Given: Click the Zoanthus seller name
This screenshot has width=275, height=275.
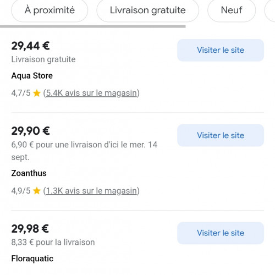Looking at the screenshot, I should (x=29, y=173).
